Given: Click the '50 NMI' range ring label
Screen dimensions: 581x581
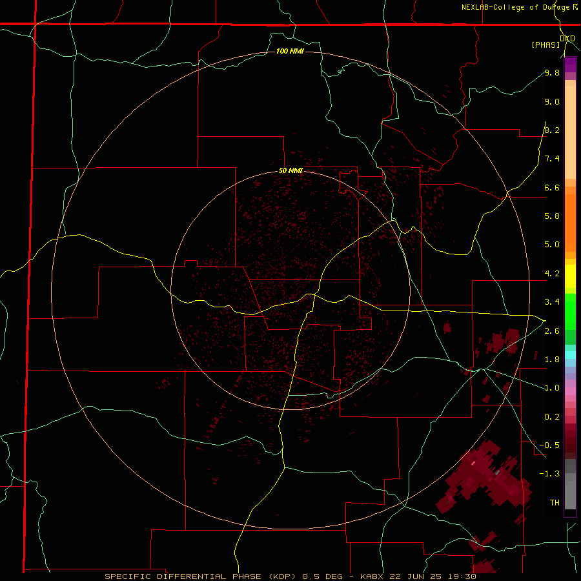Looking at the screenshot, I should coord(290,170).
